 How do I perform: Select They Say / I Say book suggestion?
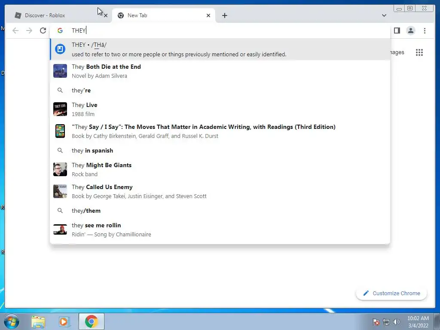click(x=220, y=131)
